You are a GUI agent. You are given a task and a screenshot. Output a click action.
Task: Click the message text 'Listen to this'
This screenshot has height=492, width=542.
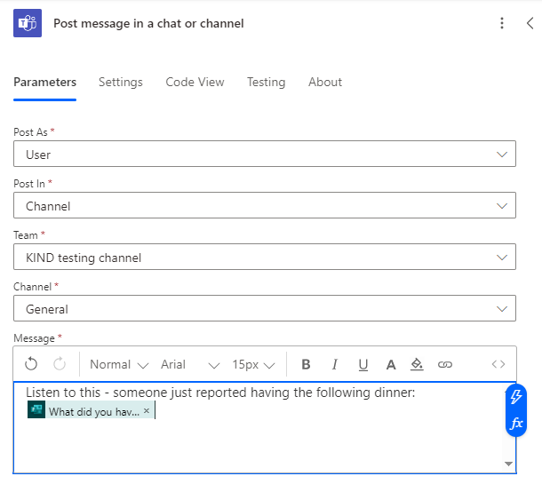(x=63, y=393)
